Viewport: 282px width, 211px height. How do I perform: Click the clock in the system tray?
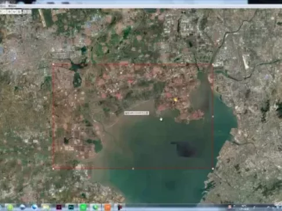[244, 208]
